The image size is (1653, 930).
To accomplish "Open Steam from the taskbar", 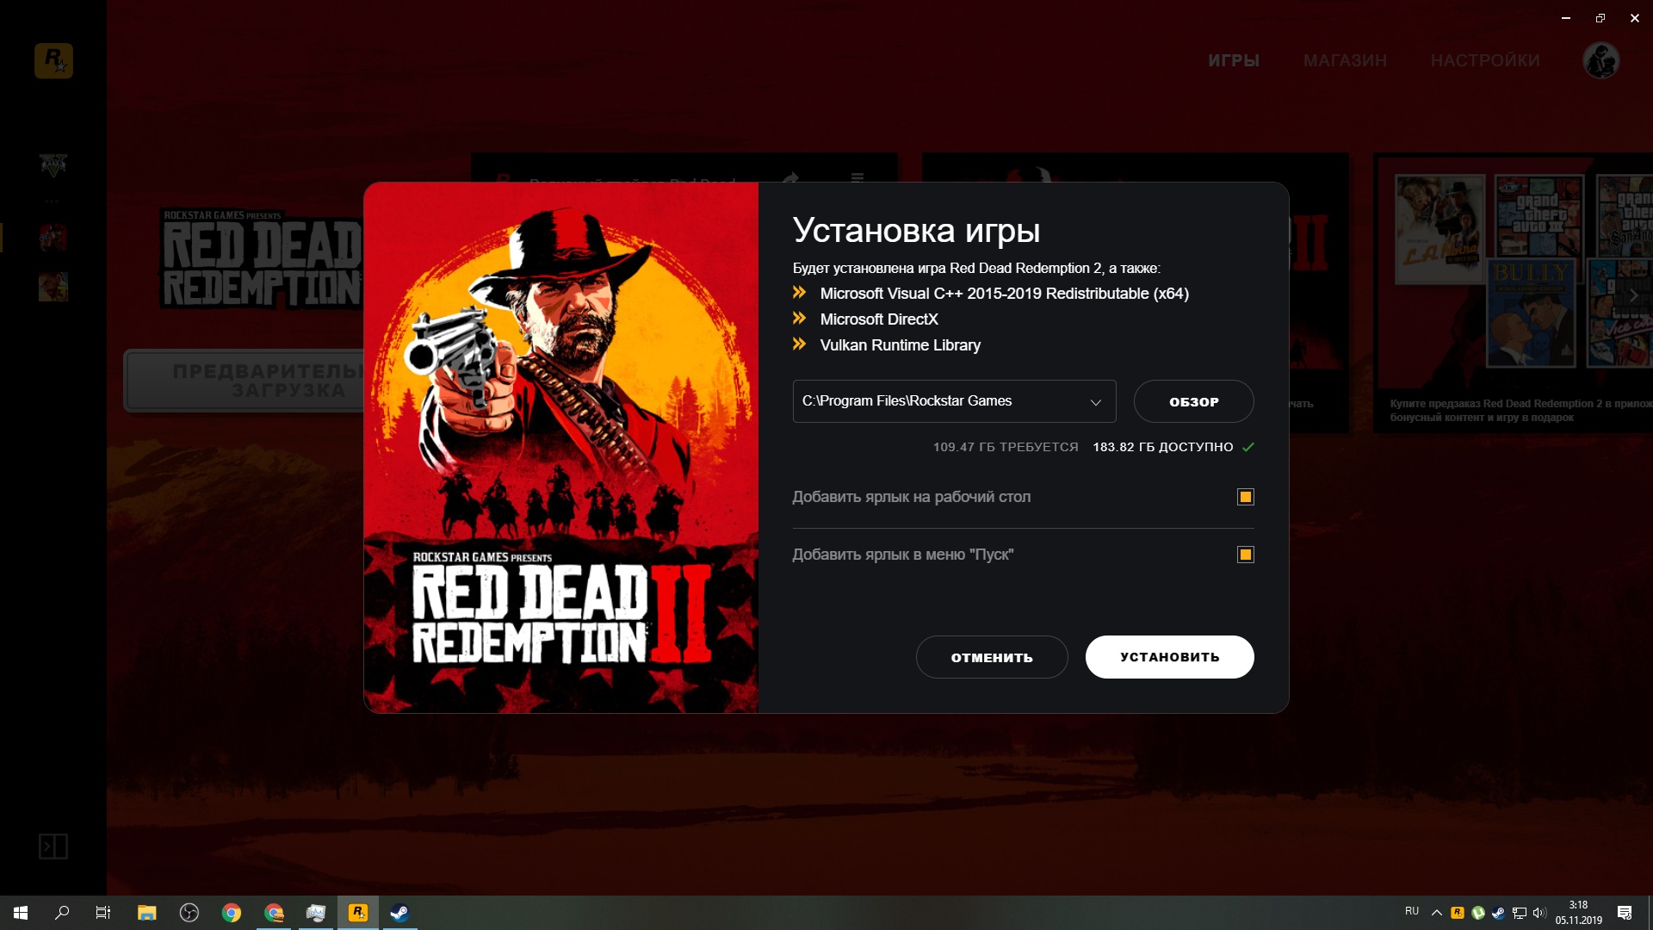I will coord(399,913).
